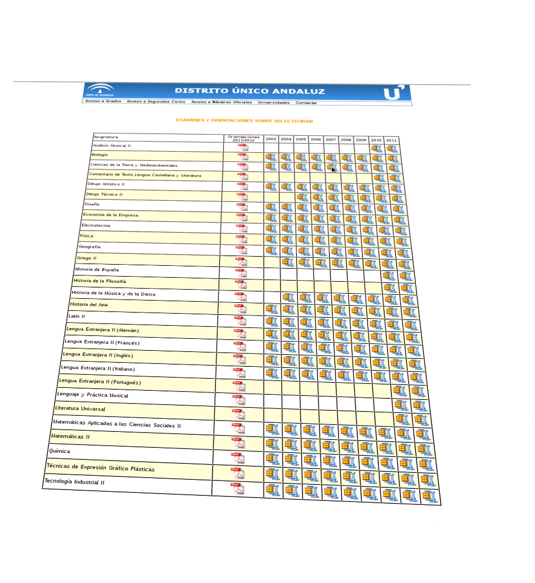Open the Química orientaciones PDF icon
535x583 pixels.
pyautogui.click(x=237, y=458)
